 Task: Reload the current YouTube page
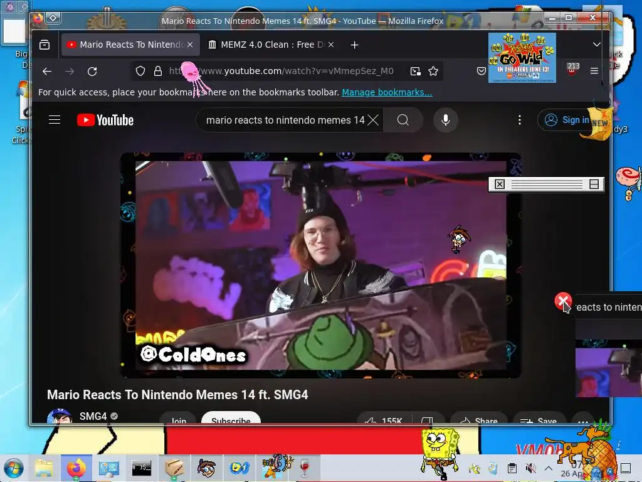click(x=92, y=72)
